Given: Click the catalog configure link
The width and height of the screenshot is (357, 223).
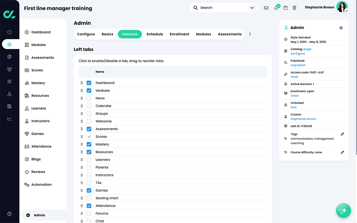Looking at the screenshot, I should [297, 53].
